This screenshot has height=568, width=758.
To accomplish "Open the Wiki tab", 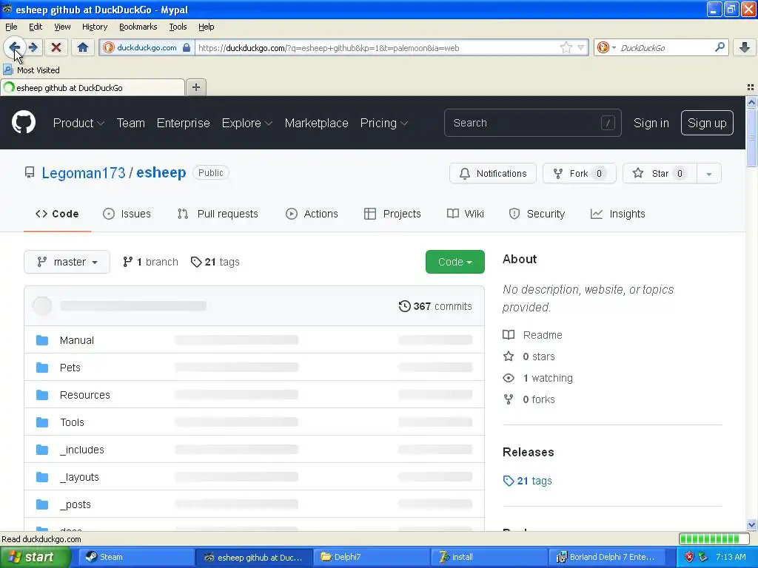I will [465, 214].
